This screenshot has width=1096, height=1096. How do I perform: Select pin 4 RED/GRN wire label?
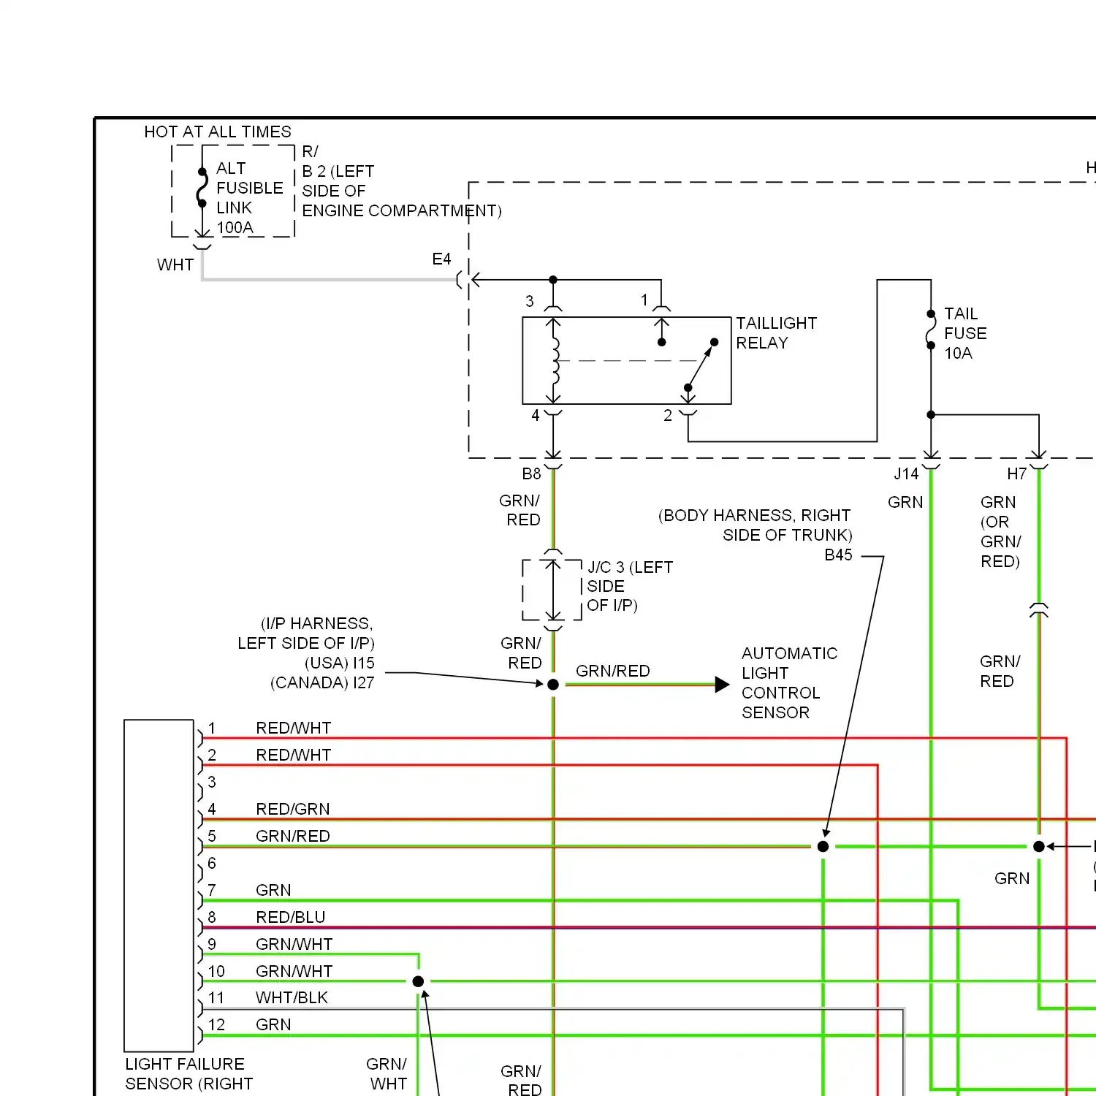click(292, 810)
